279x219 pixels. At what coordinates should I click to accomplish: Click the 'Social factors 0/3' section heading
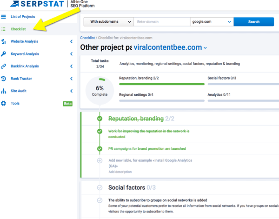click(132, 187)
